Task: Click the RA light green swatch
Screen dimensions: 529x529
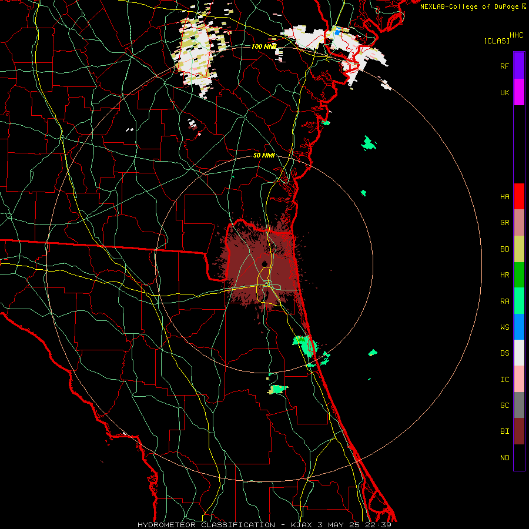Action: pos(519,301)
